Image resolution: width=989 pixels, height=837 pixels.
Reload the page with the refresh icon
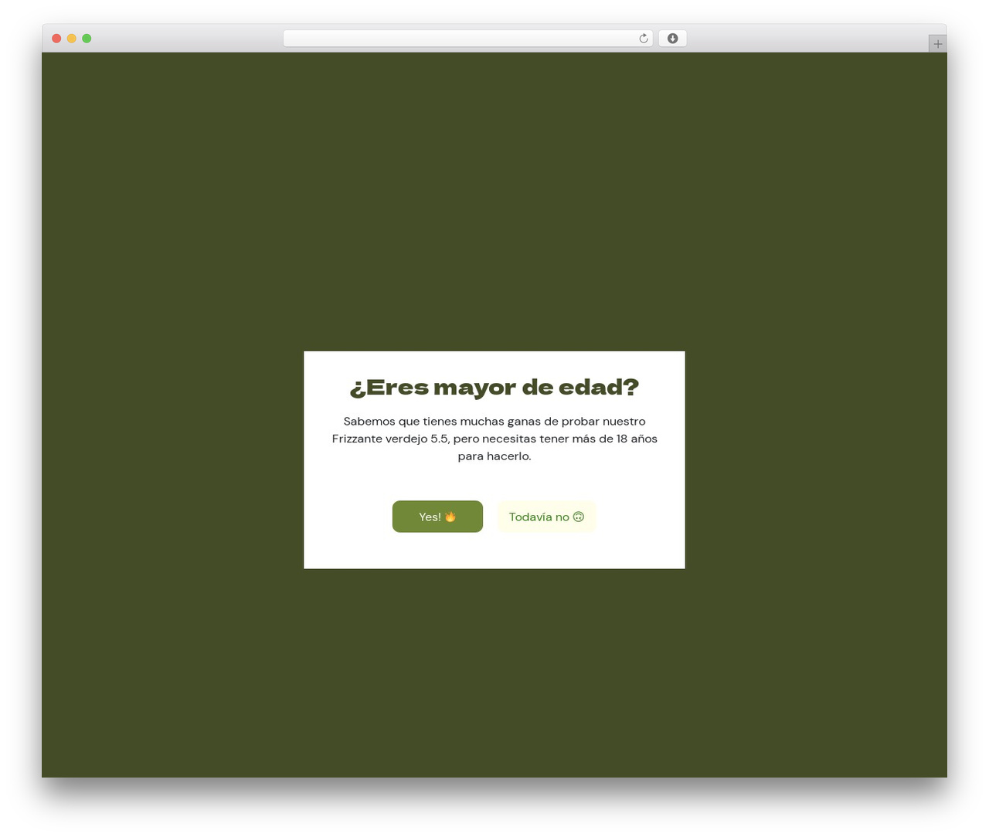click(643, 39)
